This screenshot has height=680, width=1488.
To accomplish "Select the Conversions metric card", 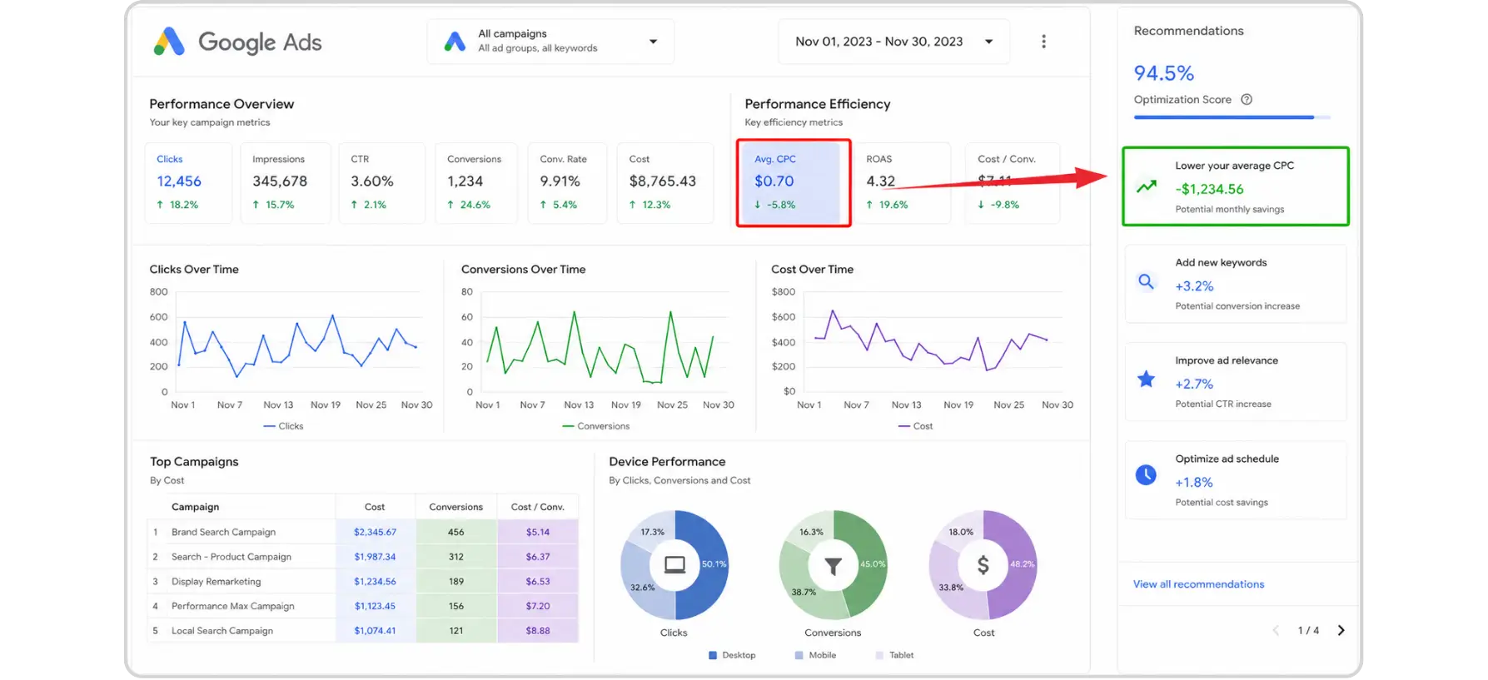I will pos(476,183).
